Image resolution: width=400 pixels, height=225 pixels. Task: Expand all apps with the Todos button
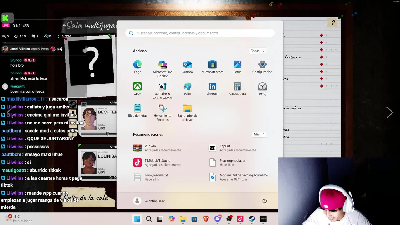tap(258, 51)
